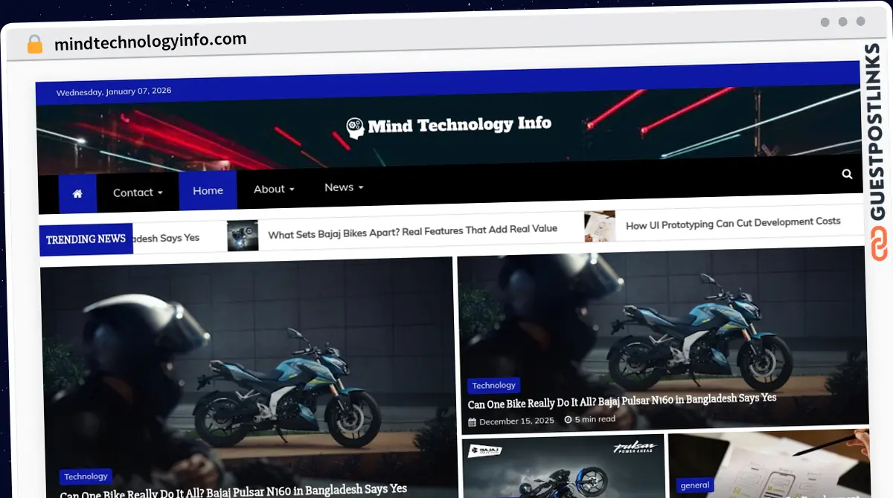Screen dimensions: 893x498
Task: Open the Contact dropdown menu
Action: pos(134,192)
